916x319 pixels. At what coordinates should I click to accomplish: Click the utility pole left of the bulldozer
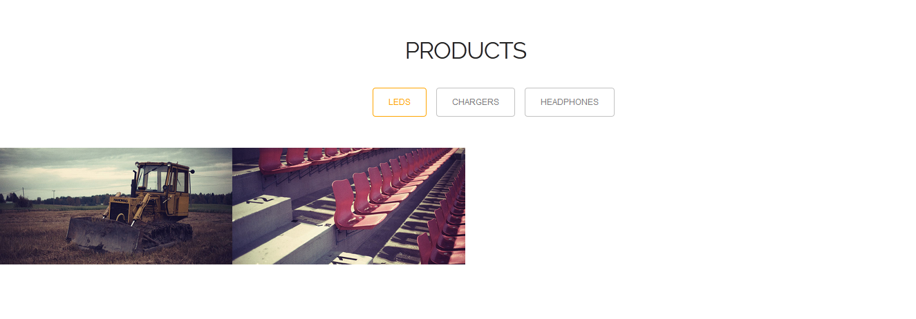coord(23,195)
